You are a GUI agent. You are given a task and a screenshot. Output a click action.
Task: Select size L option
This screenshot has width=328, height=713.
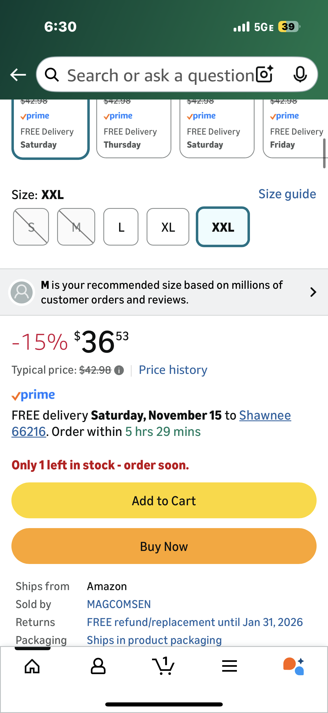[x=121, y=227]
